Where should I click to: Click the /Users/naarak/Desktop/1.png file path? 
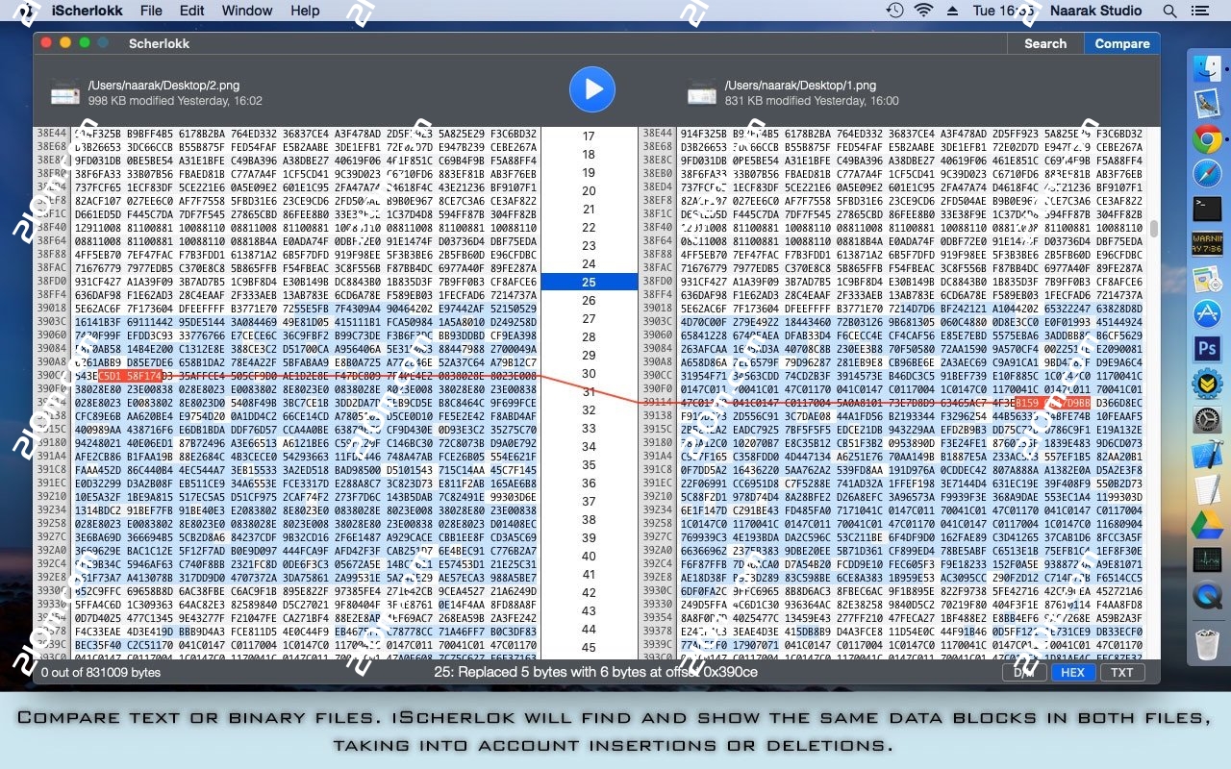coord(800,85)
